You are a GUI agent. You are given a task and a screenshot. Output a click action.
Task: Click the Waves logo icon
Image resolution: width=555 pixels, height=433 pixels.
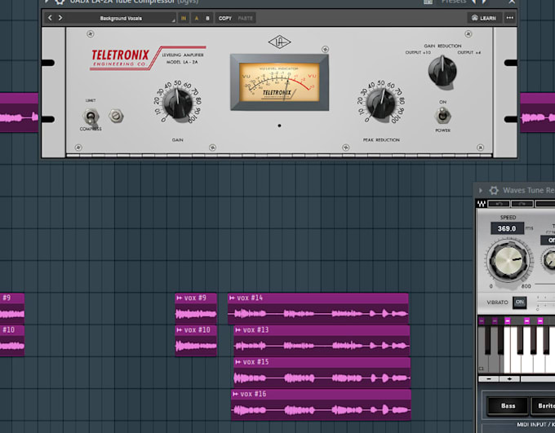[482, 204]
